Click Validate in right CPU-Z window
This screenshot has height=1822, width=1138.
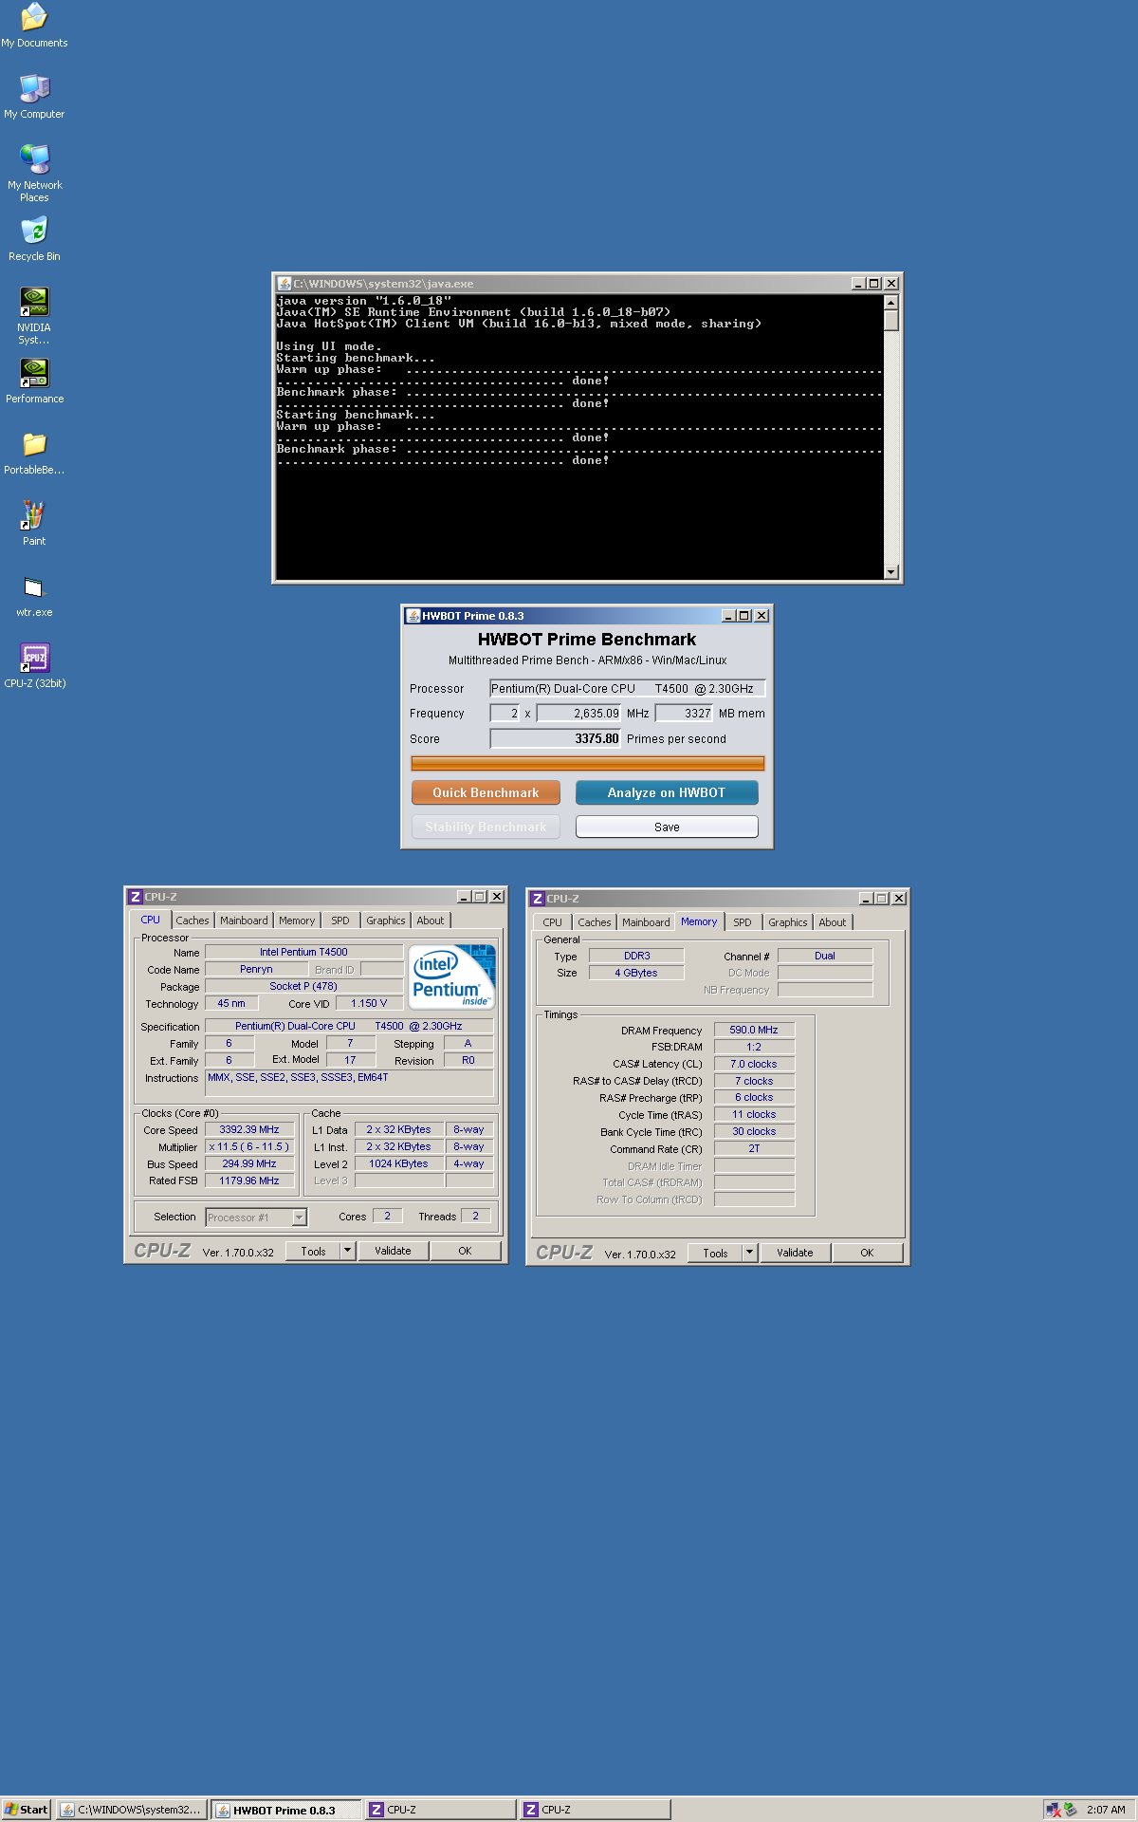795,1253
